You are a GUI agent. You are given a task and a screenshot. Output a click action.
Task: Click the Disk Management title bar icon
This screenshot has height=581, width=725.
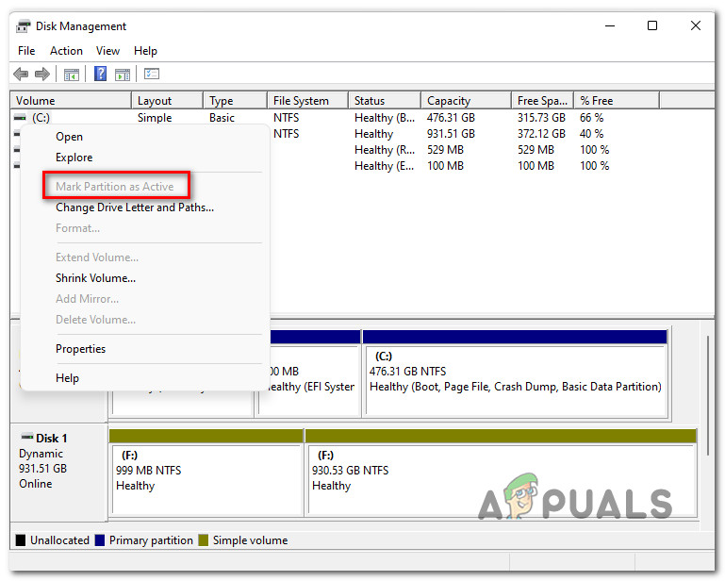pyautogui.click(x=24, y=26)
